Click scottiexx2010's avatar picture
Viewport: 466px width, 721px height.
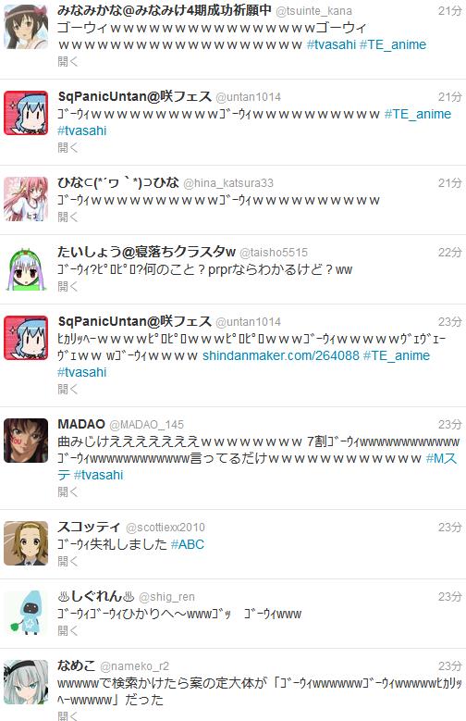coord(26,543)
